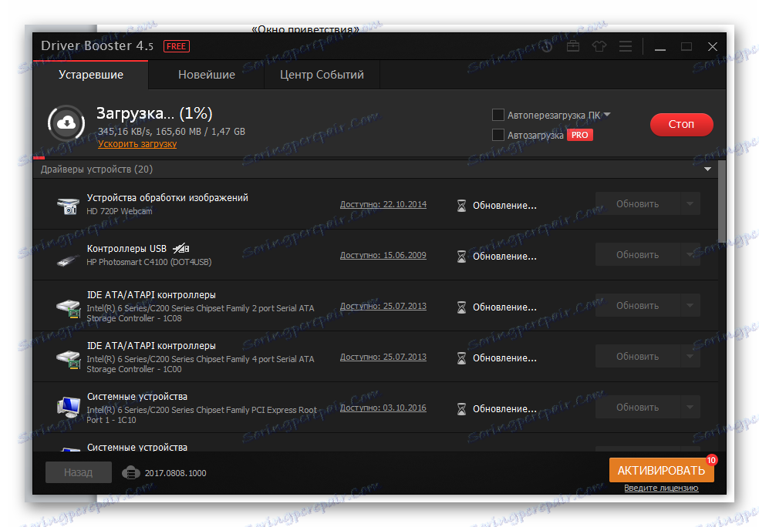Open the Центр Событий tab
This screenshot has width=759, height=527.
coord(322,75)
